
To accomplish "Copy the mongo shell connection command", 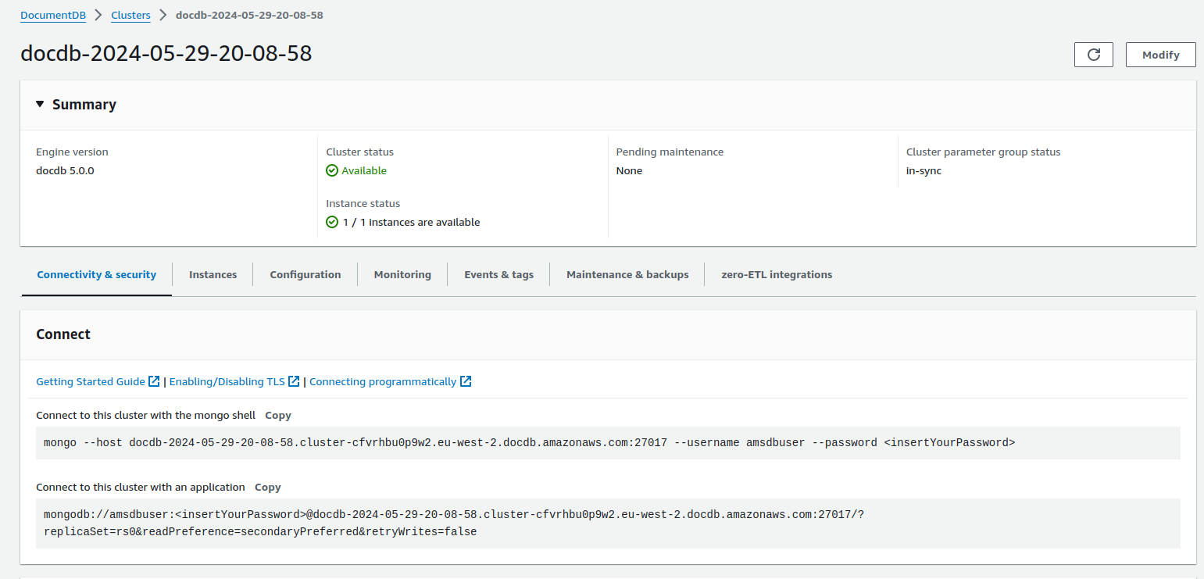I will [x=278, y=415].
